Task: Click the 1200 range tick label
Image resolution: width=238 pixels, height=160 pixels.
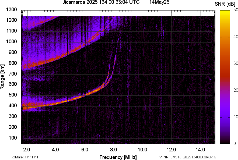Action: click(x=11, y=20)
